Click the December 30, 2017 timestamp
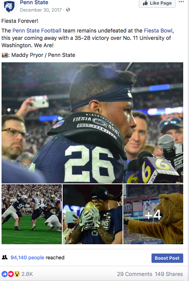 tap(41, 10)
